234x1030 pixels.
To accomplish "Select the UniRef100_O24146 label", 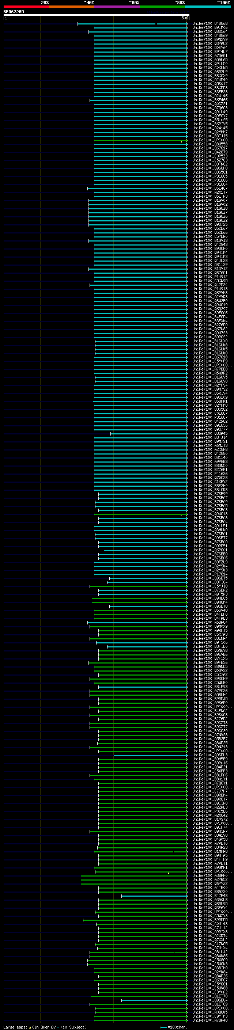I will point(210,96).
